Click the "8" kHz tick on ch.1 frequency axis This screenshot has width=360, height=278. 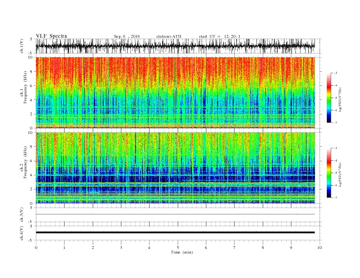coord(32,72)
